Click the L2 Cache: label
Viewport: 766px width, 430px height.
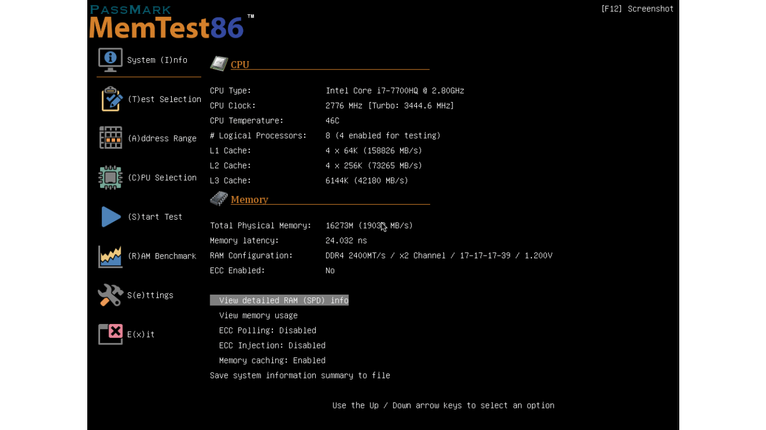pos(231,166)
